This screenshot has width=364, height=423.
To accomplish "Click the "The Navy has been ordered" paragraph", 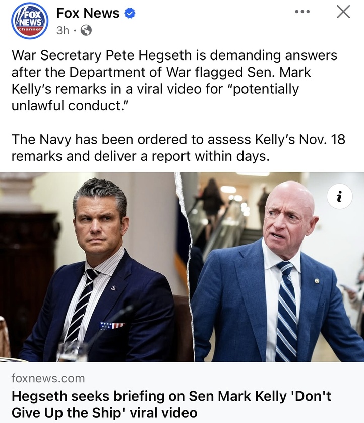I will click(x=178, y=148).
